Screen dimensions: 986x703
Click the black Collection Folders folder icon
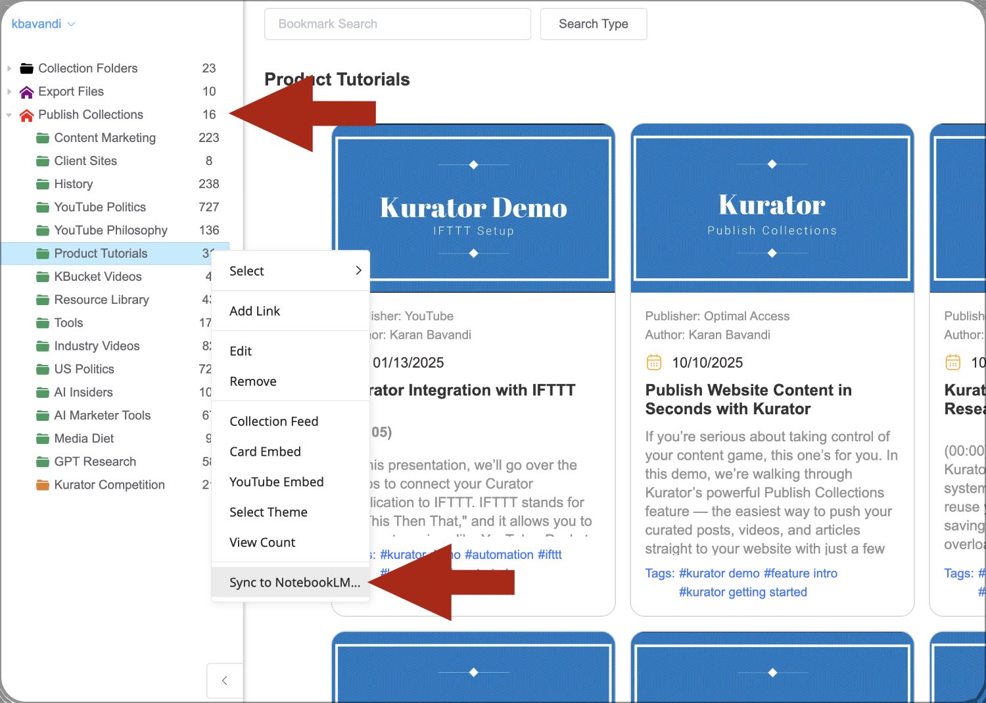tap(26, 68)
